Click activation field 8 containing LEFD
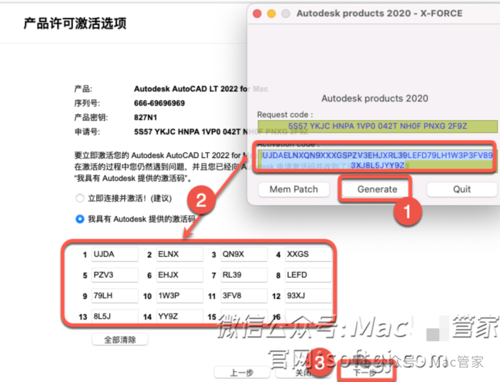500x382 pixels. [308, 275]
